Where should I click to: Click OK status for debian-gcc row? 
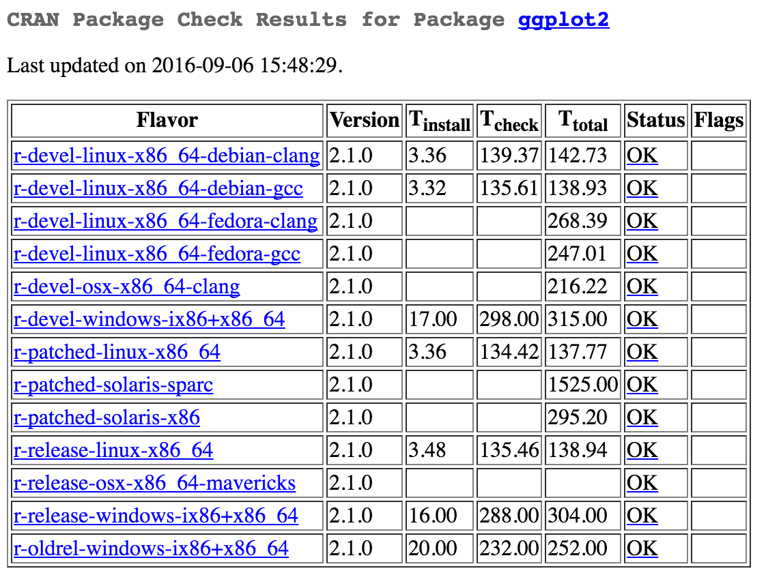[642, 188]
